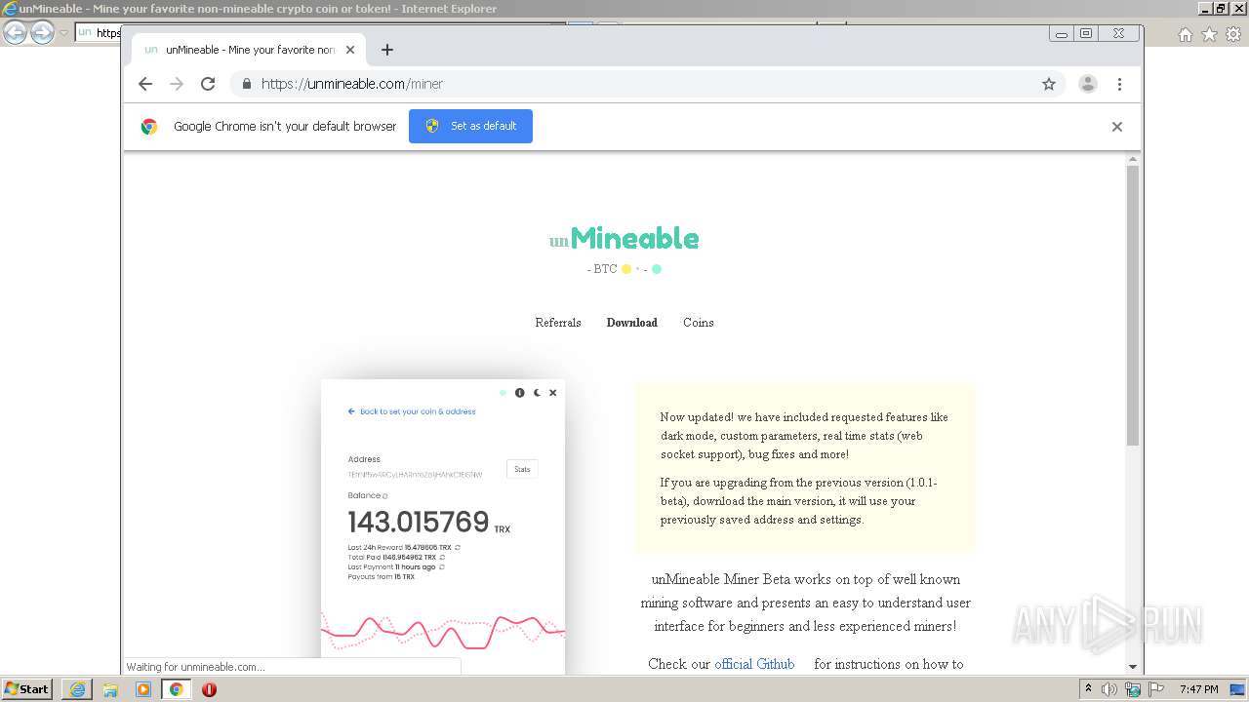Click the red Opera taskbar icon
This screenshot has width=1249, height=702.
point(209,689)
